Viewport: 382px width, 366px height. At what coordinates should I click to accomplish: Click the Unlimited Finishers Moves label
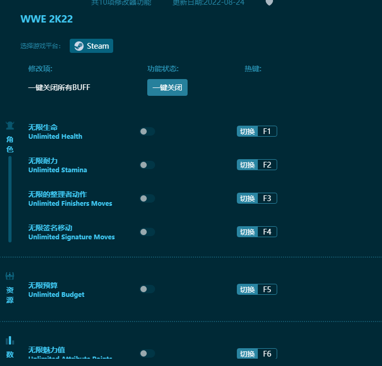coord(70,204)
